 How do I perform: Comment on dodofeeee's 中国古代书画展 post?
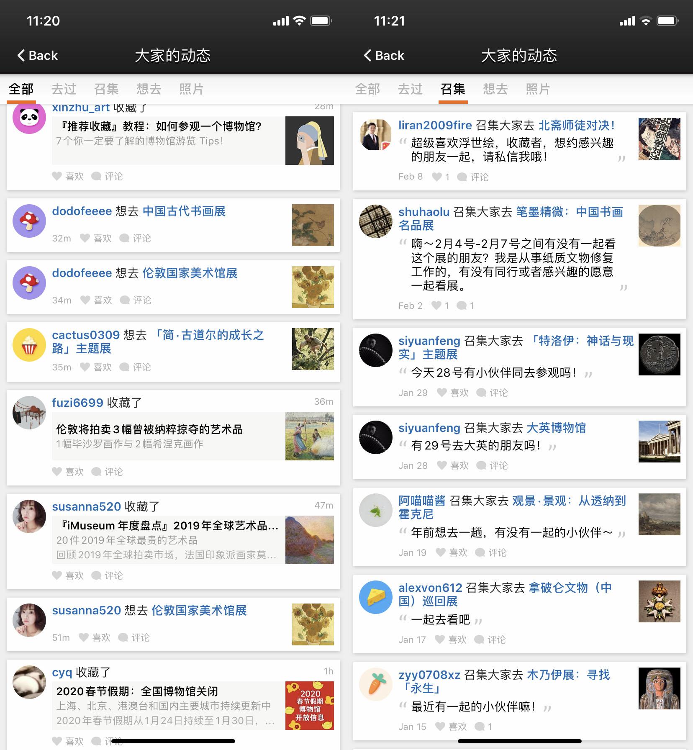tap(135, 238)
